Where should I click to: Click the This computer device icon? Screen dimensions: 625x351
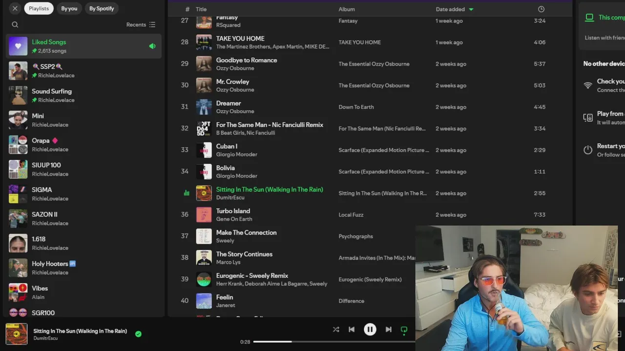coord(590,18)
